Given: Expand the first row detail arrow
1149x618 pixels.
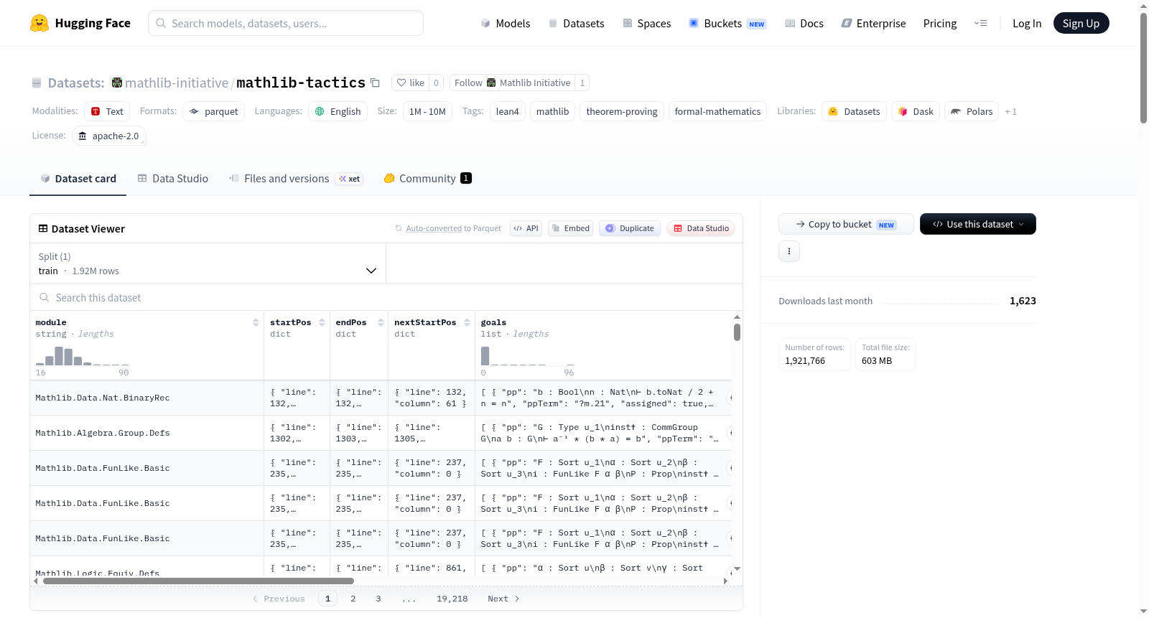Looking at the screenshot, I should pos(730,398).
